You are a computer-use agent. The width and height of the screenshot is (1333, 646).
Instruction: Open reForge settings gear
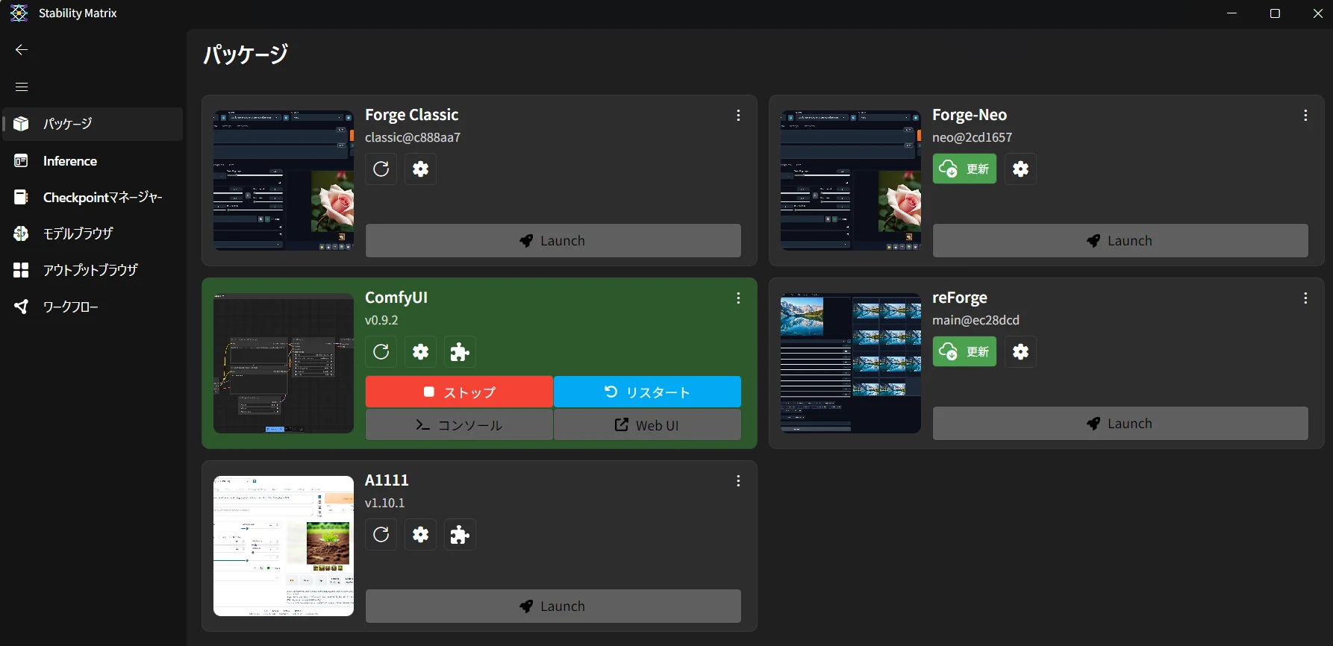(x=1021, y=352)
